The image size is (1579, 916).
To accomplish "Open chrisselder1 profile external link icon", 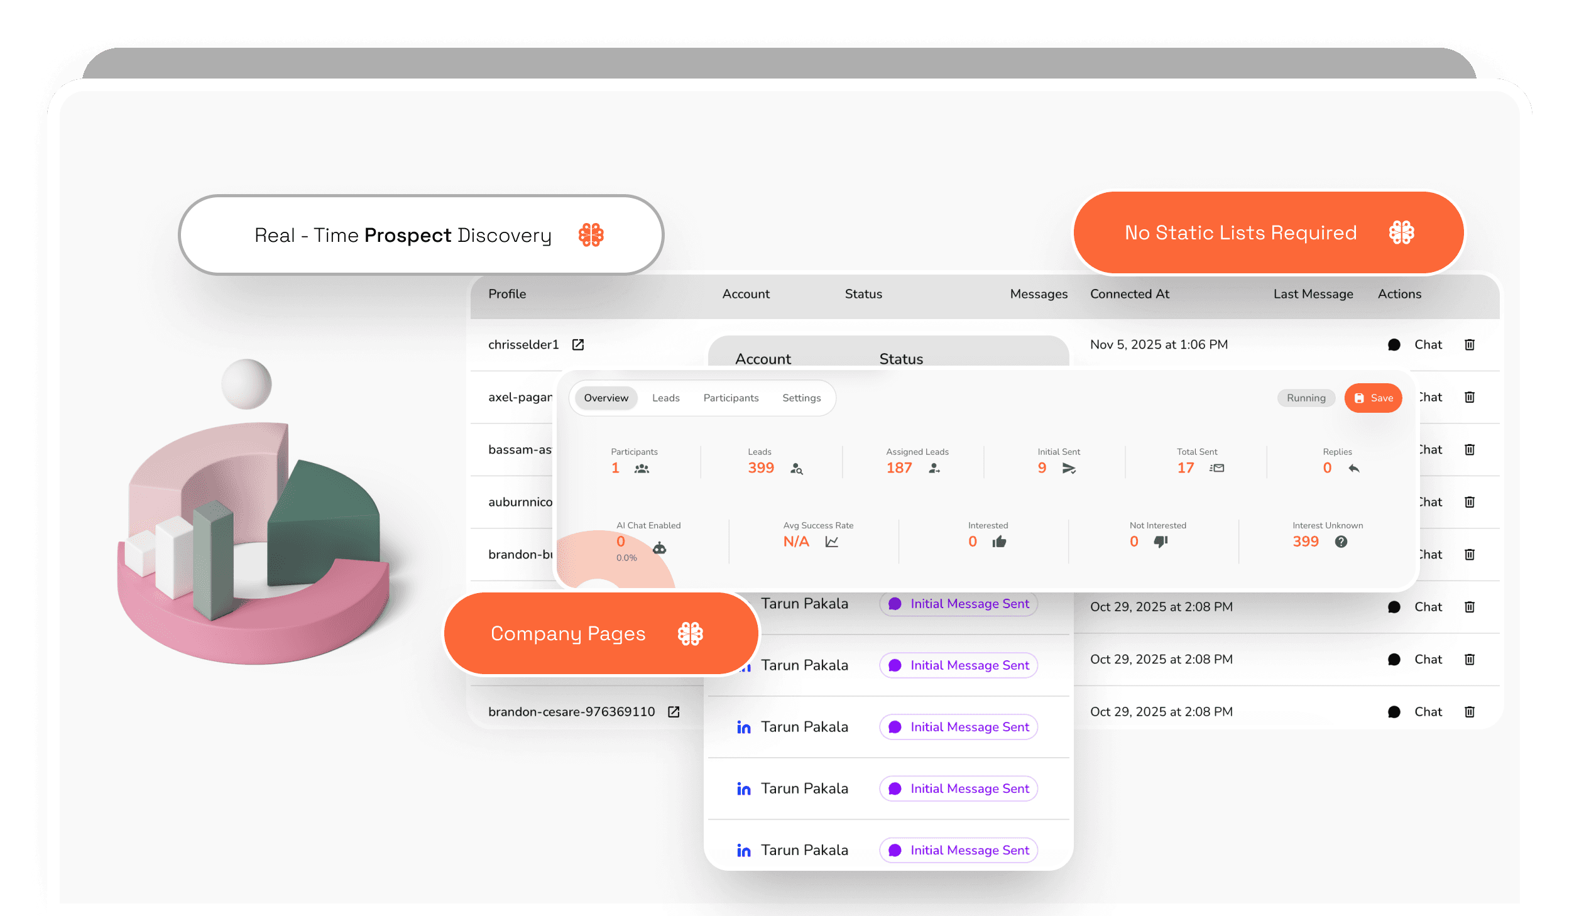I will (578, 344).
